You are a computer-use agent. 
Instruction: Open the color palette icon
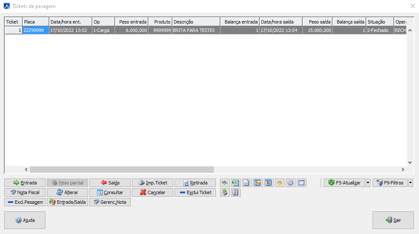tap(279, 183)
